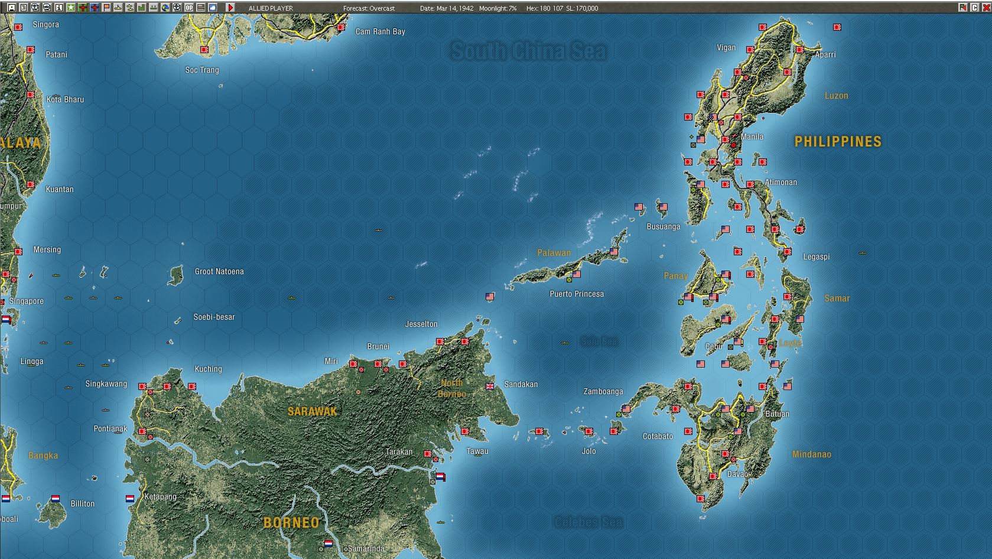Open the document list icon in toolbar
This screenshot has height=559, width=992.
tap(23, 8)
